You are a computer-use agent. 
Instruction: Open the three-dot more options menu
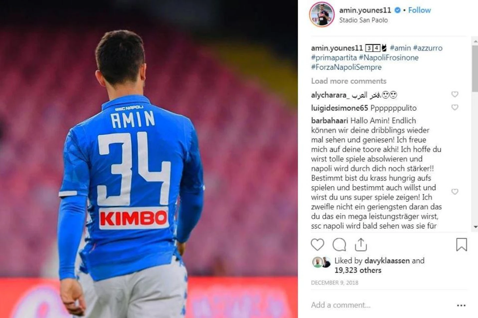click(461, 305)
